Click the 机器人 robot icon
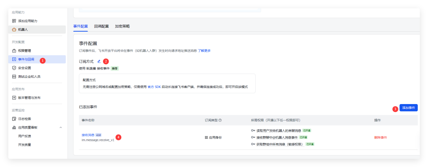 click(14, 29)
